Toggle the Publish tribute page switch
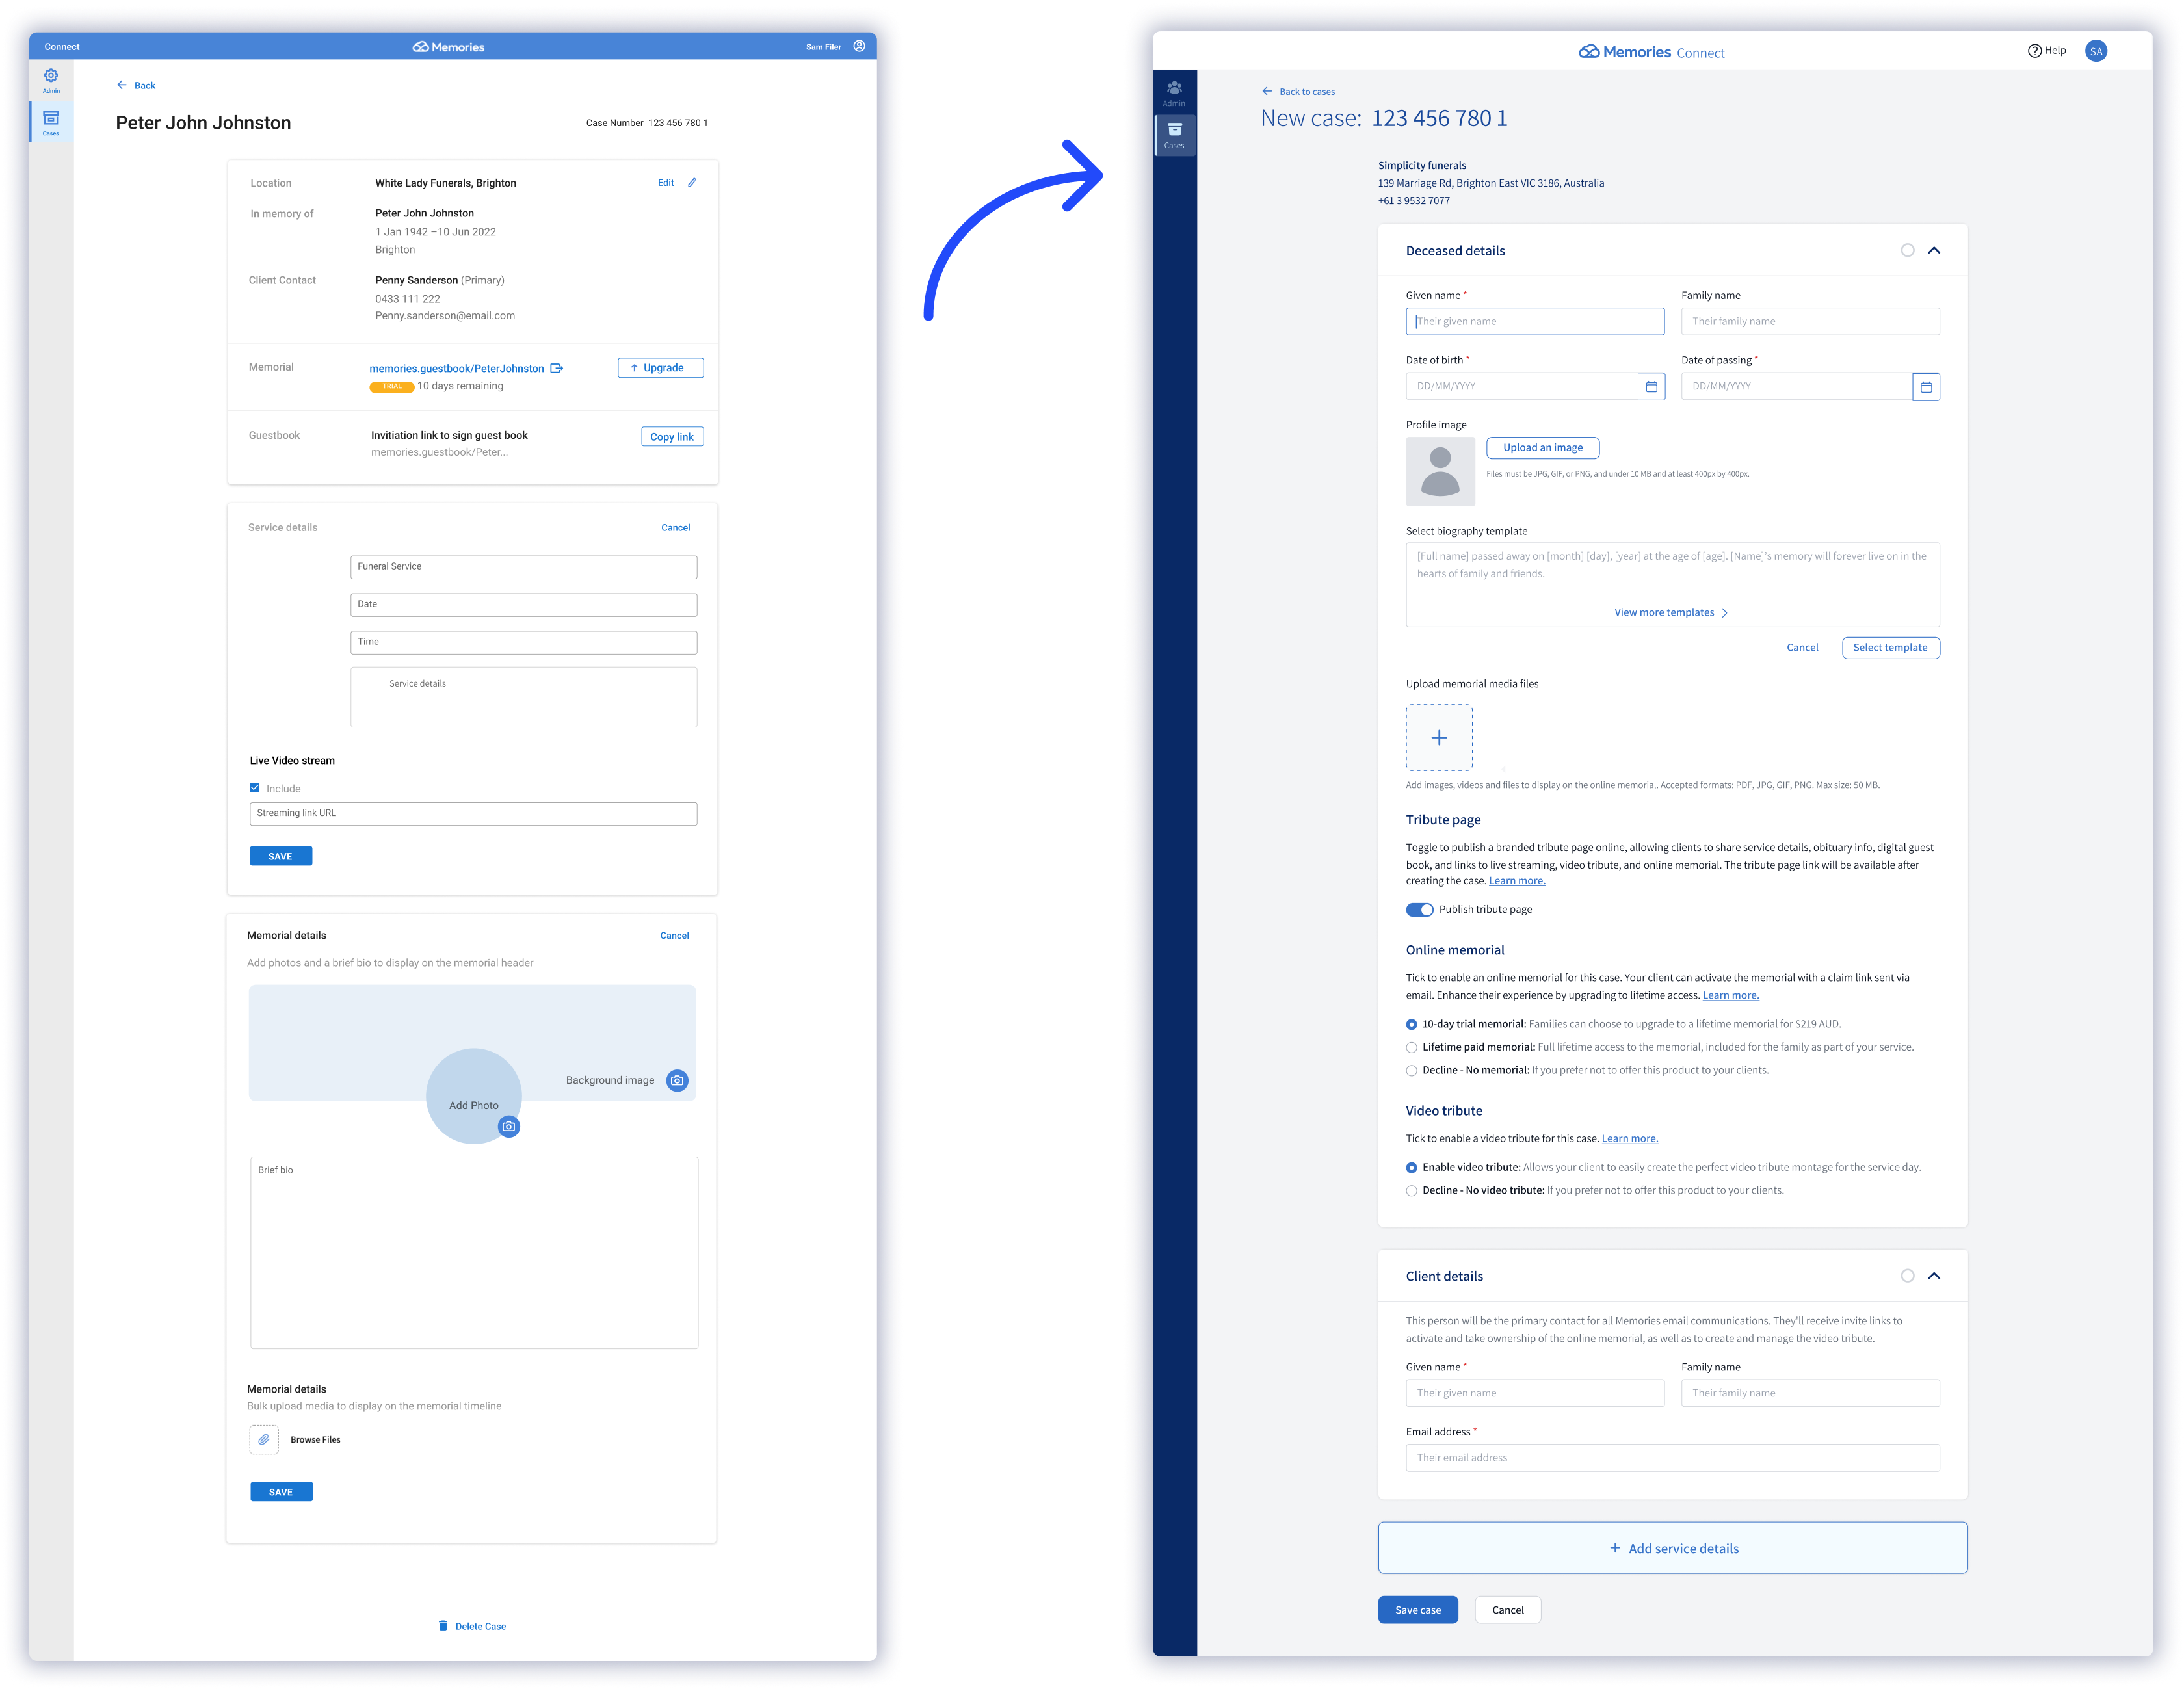Image resolution: width=2184 pixels, height=1689 pixels. click(x=1419, y=909)
